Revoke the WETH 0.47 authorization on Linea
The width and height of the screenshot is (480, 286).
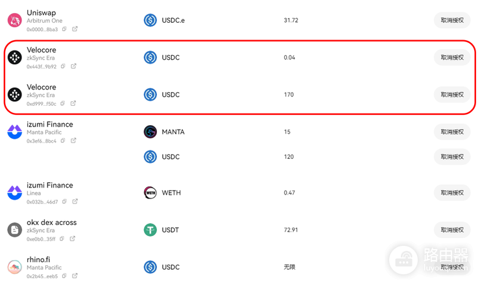pyautogui.click(x=452, y=193)
